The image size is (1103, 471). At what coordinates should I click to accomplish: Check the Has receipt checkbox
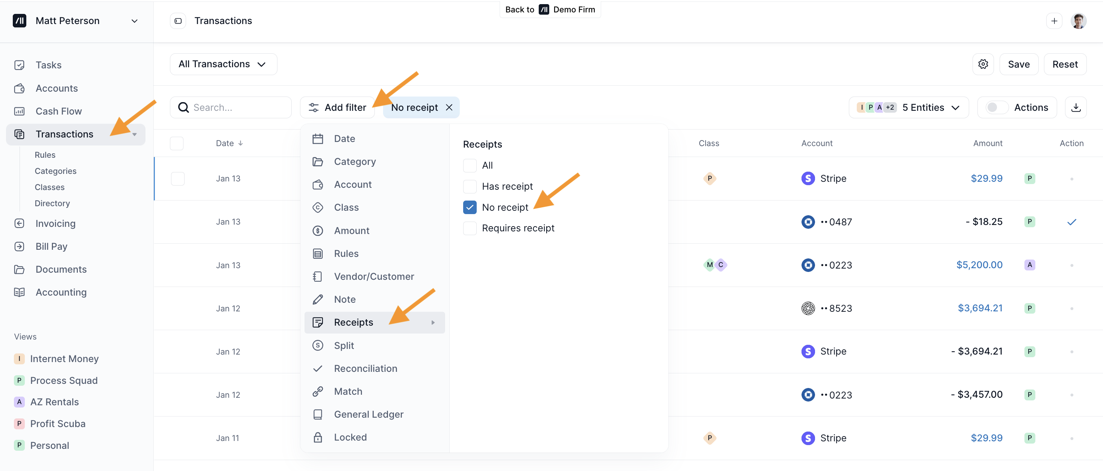point(470,187)
